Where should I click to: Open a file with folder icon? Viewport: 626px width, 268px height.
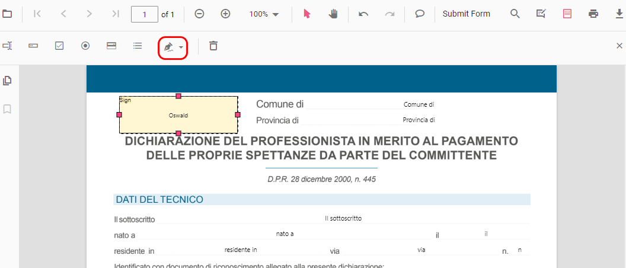click(x=7, y=14)
